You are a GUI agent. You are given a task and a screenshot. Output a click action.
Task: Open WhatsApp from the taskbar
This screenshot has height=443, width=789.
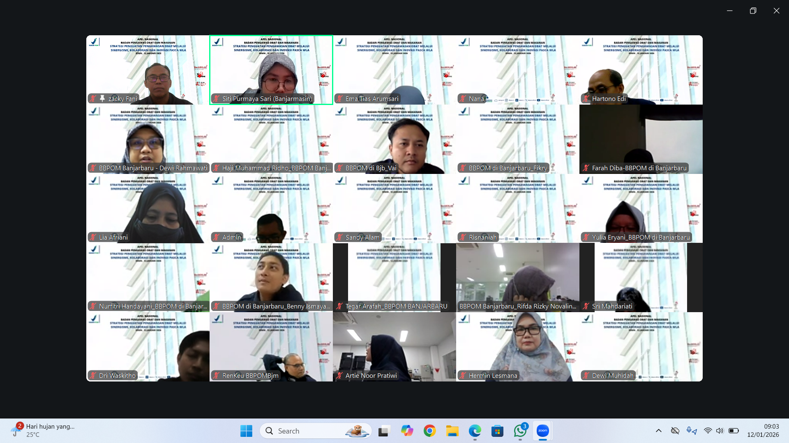point(520,431)
